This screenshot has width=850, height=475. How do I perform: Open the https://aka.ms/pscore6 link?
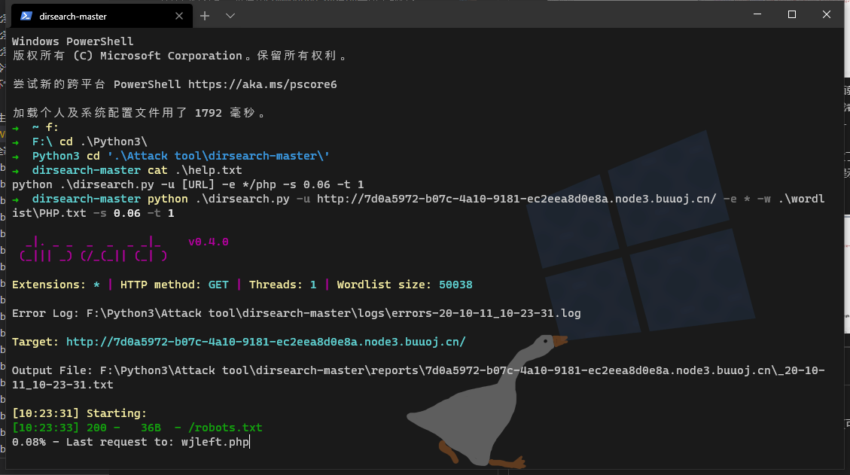(262, 84)
